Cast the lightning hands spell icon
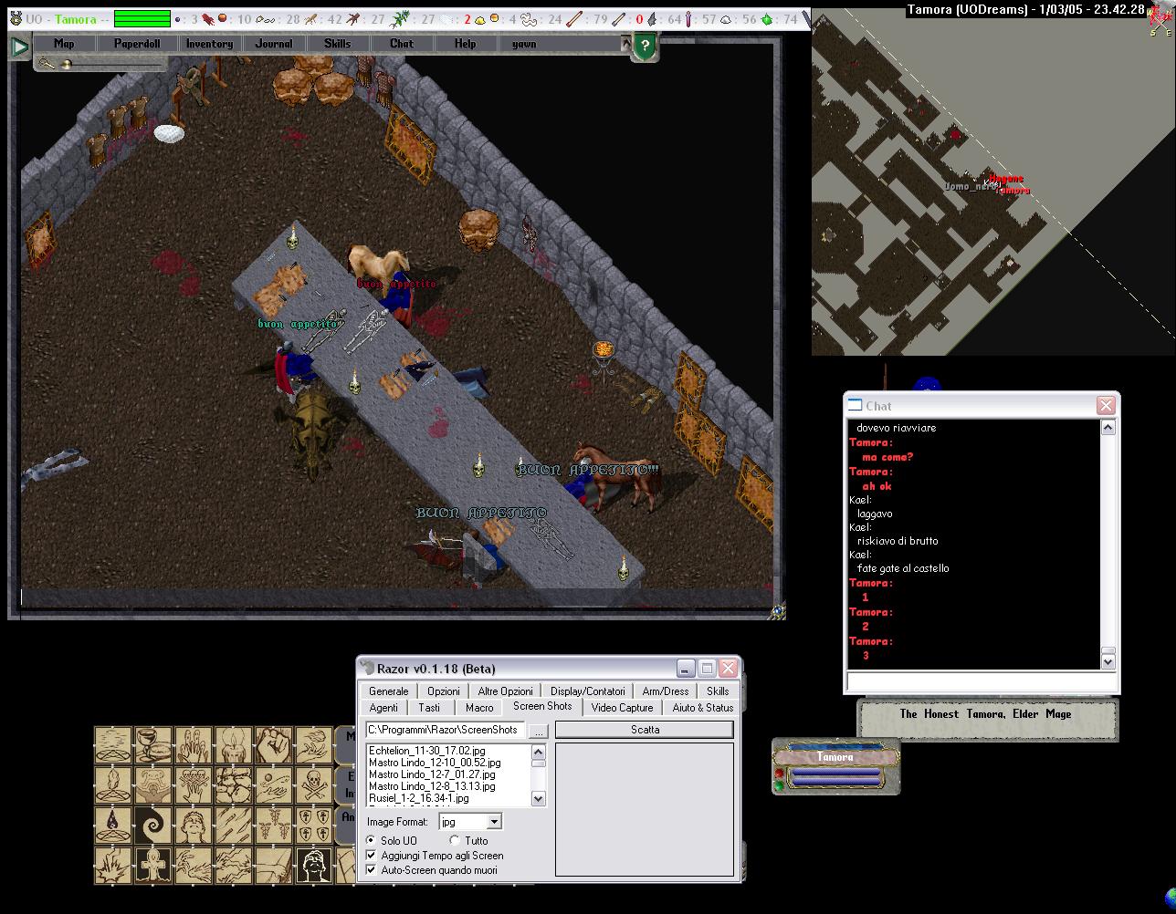 pyautogui.click(x=193, y=866)
